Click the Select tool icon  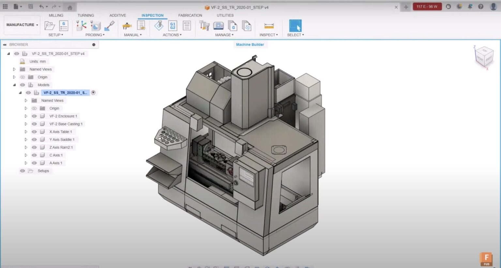click(x=295, y=26)
